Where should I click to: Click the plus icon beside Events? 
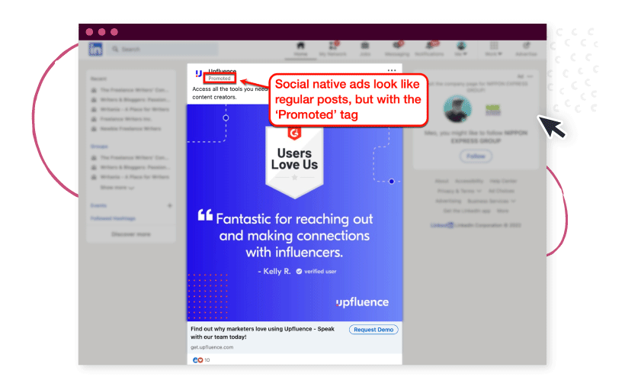click(x=169, y=205)
